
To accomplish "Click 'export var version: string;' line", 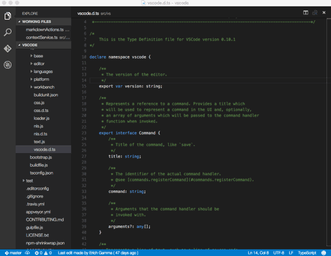I will [x=130, y=87].
